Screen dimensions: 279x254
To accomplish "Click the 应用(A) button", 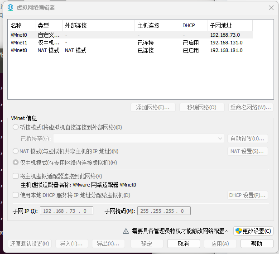I will (x=220, y=244).
